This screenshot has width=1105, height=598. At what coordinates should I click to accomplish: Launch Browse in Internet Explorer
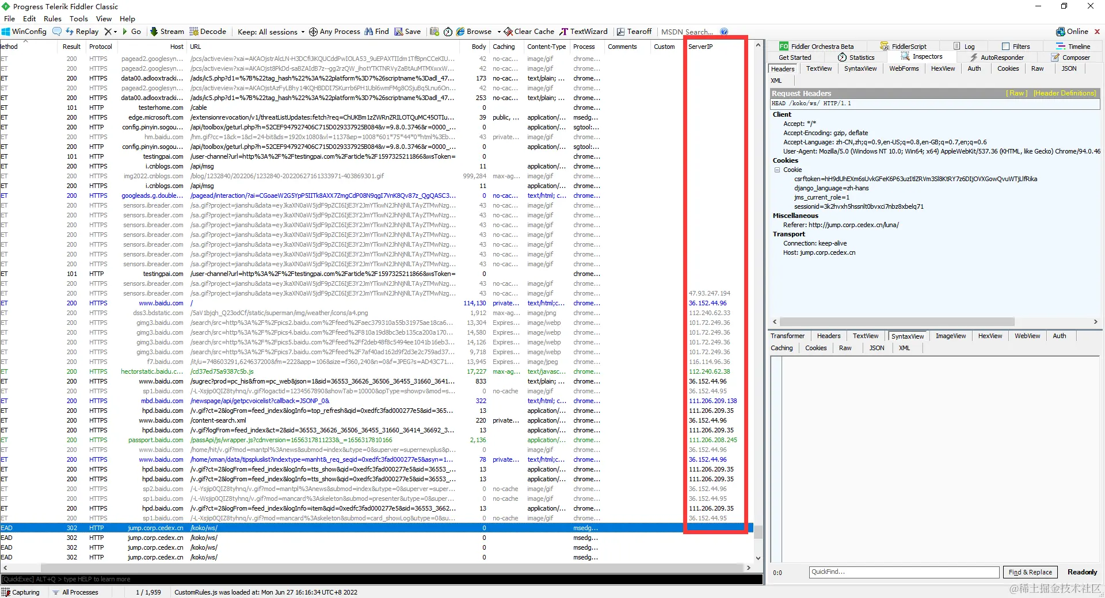474,32
